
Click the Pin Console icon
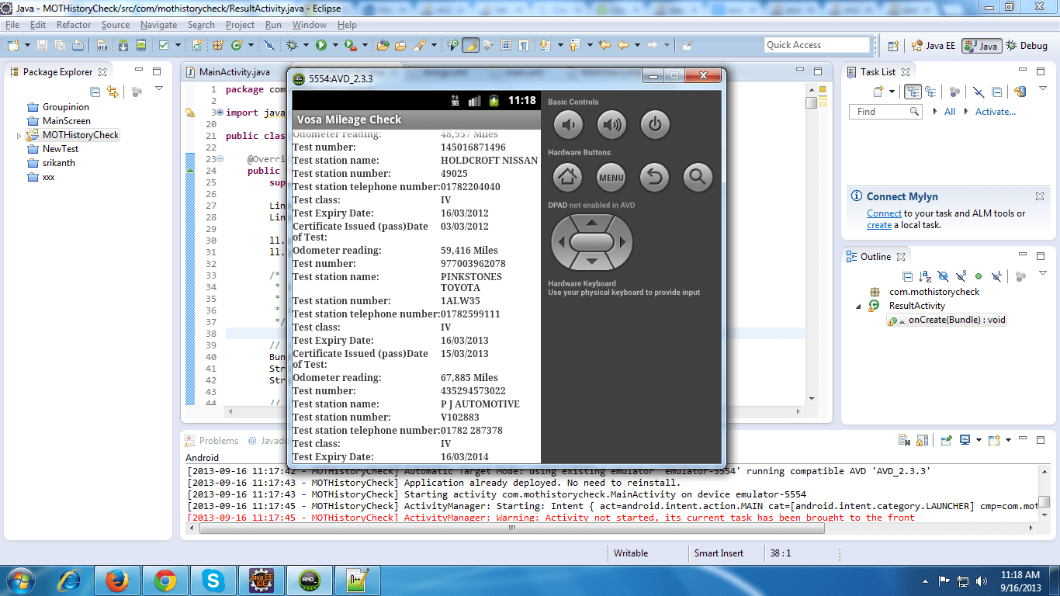tap(947, 440)
